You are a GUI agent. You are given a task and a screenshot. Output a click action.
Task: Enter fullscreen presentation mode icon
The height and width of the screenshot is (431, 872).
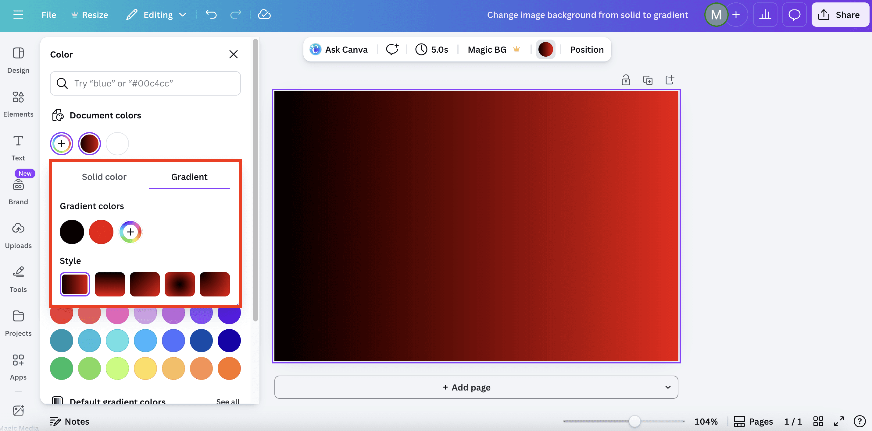(839, 421)
